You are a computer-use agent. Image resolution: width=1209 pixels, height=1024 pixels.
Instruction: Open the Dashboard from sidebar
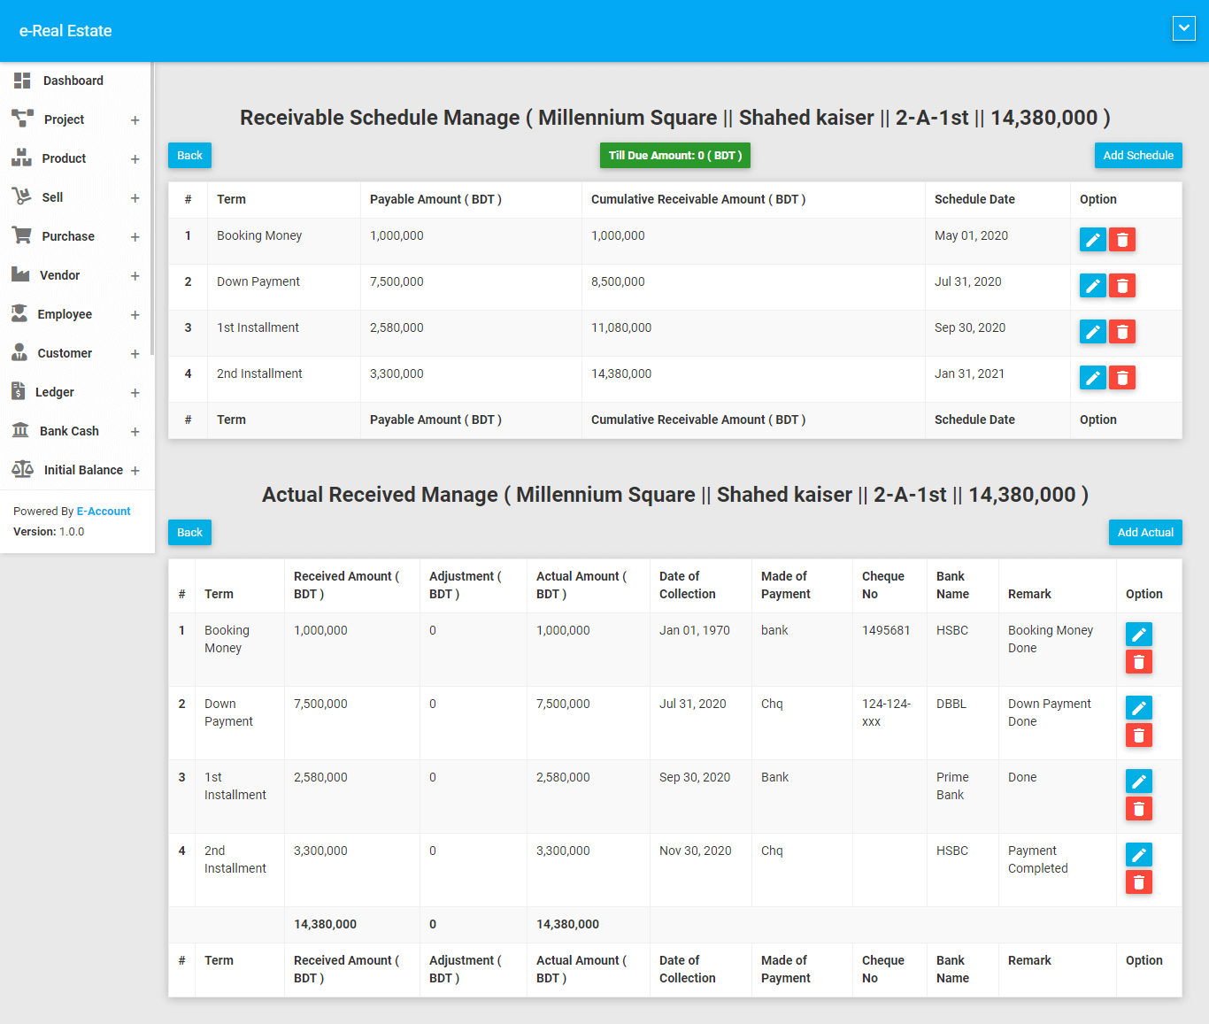click(x=73, y=81)
